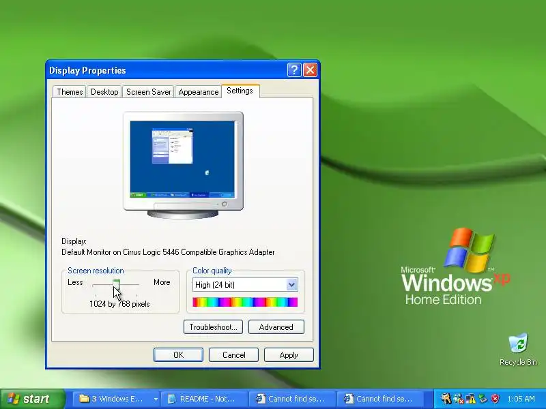Open the Cannot find se… window beside README
Screen dimensions: 546x409
tap(292, 399)
